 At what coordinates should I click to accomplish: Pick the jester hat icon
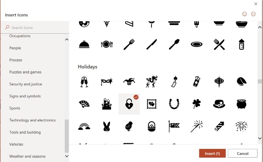pos(129,82)
